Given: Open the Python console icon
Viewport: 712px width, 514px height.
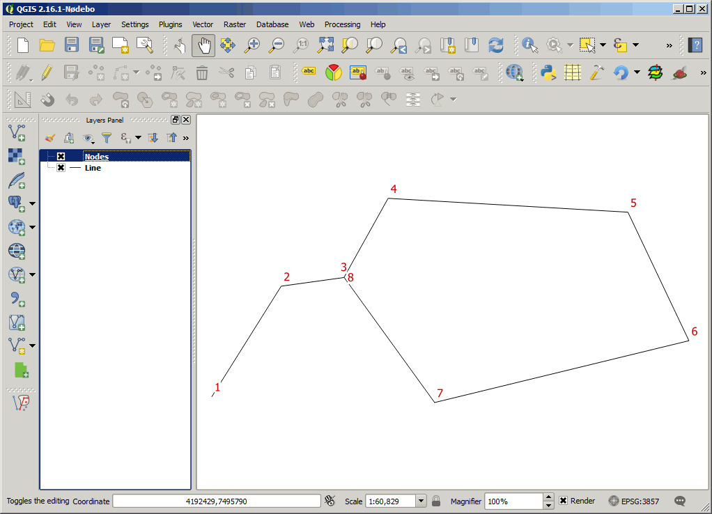Looking at the screenshot, I should (548, 72).
